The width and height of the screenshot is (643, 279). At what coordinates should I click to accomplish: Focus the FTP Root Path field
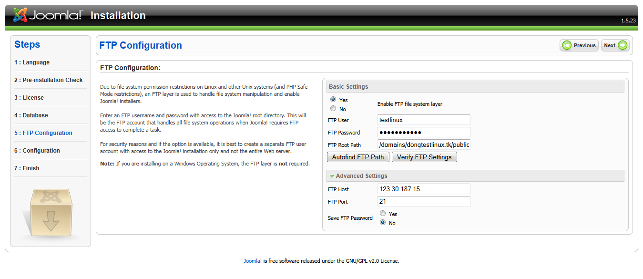pos(424,145)
